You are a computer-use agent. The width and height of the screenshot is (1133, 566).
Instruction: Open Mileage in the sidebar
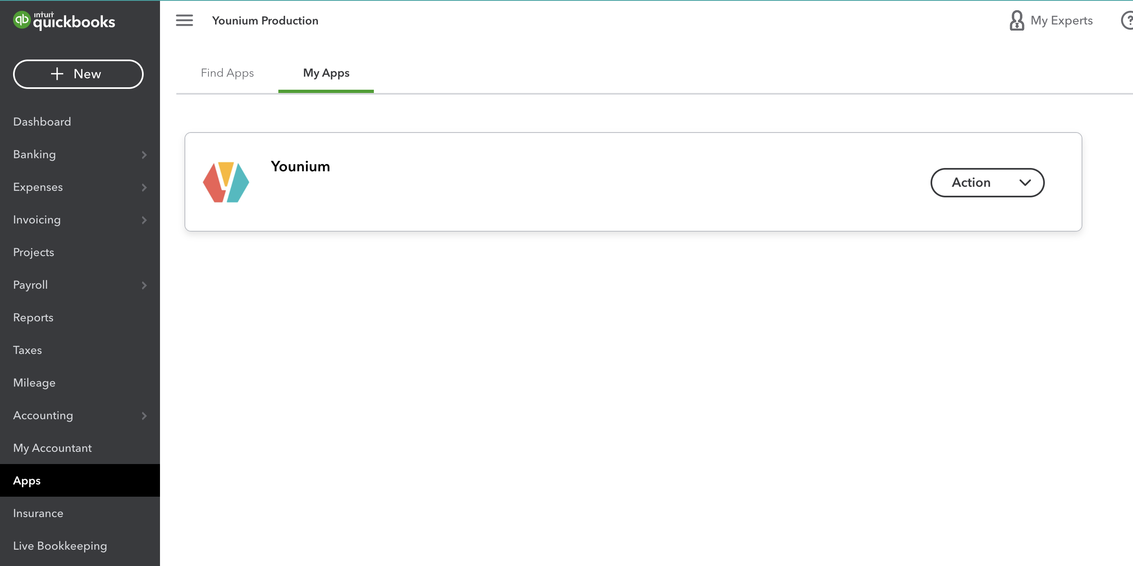[x=80, y=383]
